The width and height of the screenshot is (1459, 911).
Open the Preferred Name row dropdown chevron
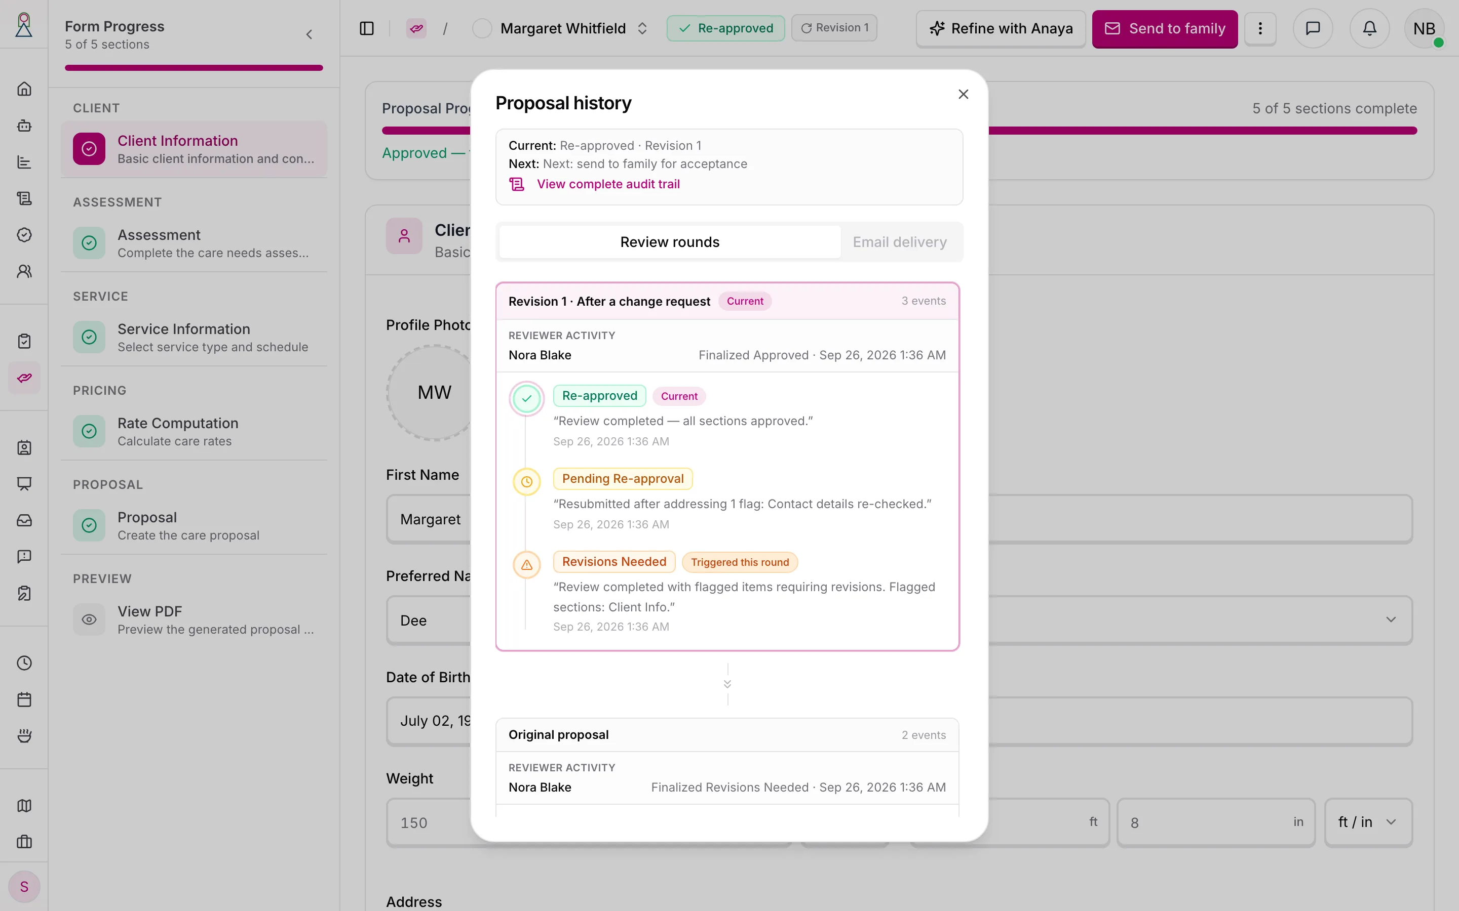1390,619
